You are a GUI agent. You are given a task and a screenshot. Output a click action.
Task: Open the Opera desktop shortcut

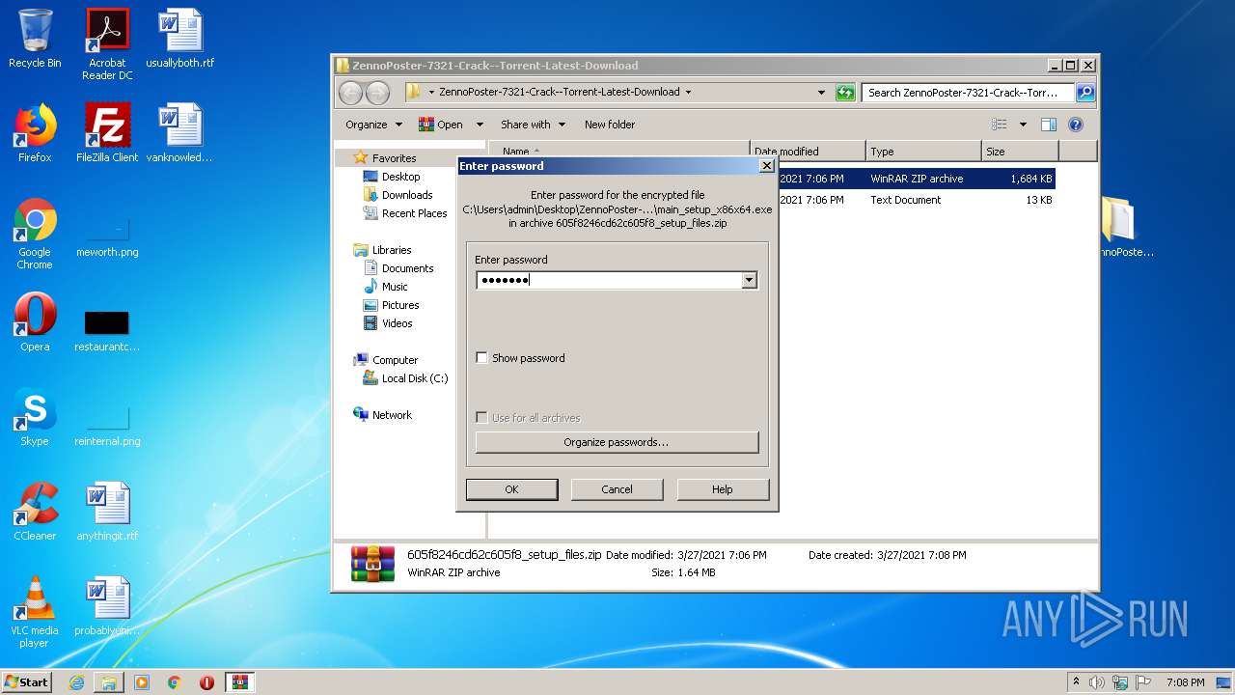[x=35, y=322]
